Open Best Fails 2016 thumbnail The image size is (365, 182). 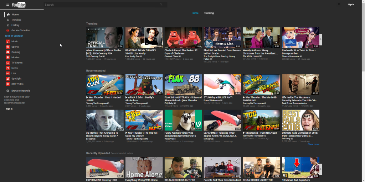300,120
